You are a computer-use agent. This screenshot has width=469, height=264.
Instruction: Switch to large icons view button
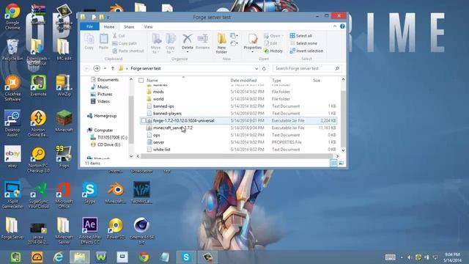click(x=341, y=163)
